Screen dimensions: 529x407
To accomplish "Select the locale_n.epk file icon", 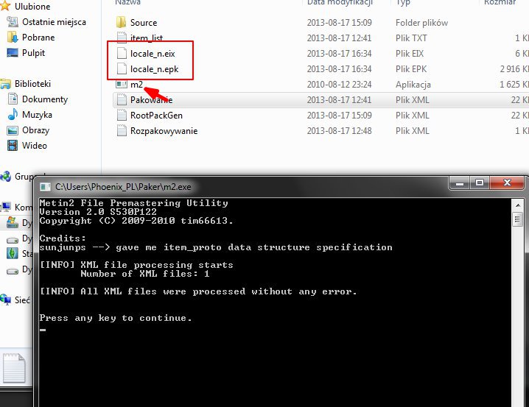I will point(122,68).
